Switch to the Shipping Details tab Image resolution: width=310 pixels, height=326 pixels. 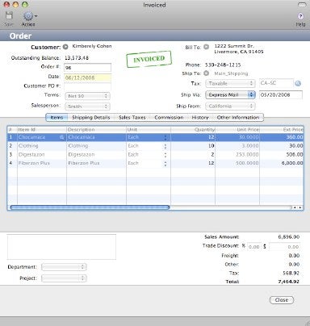pos(91,118)
